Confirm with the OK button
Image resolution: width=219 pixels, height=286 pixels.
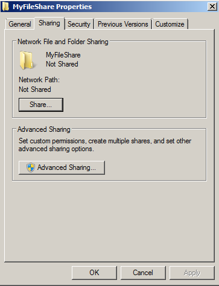click(x=94, y=273)
